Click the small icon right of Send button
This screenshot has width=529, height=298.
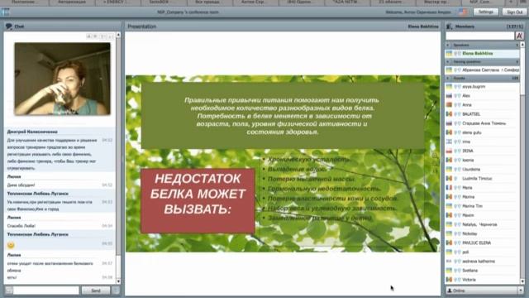(x=116, y=291)
